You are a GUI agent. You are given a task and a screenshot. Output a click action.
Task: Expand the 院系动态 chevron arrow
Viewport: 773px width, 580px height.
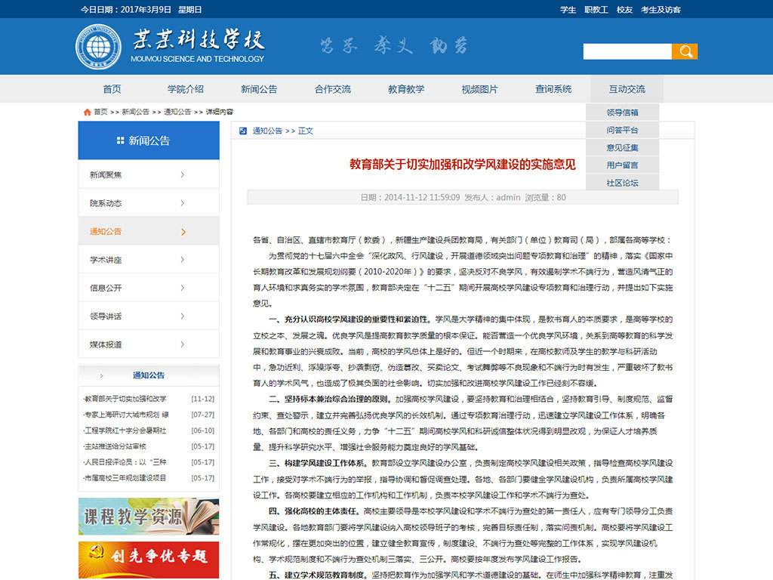(183, 203)
